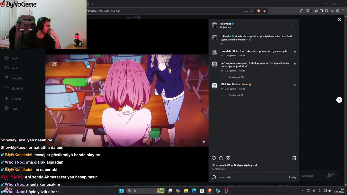Focus the Yorum ekle comment field

(x=252, y=177)
